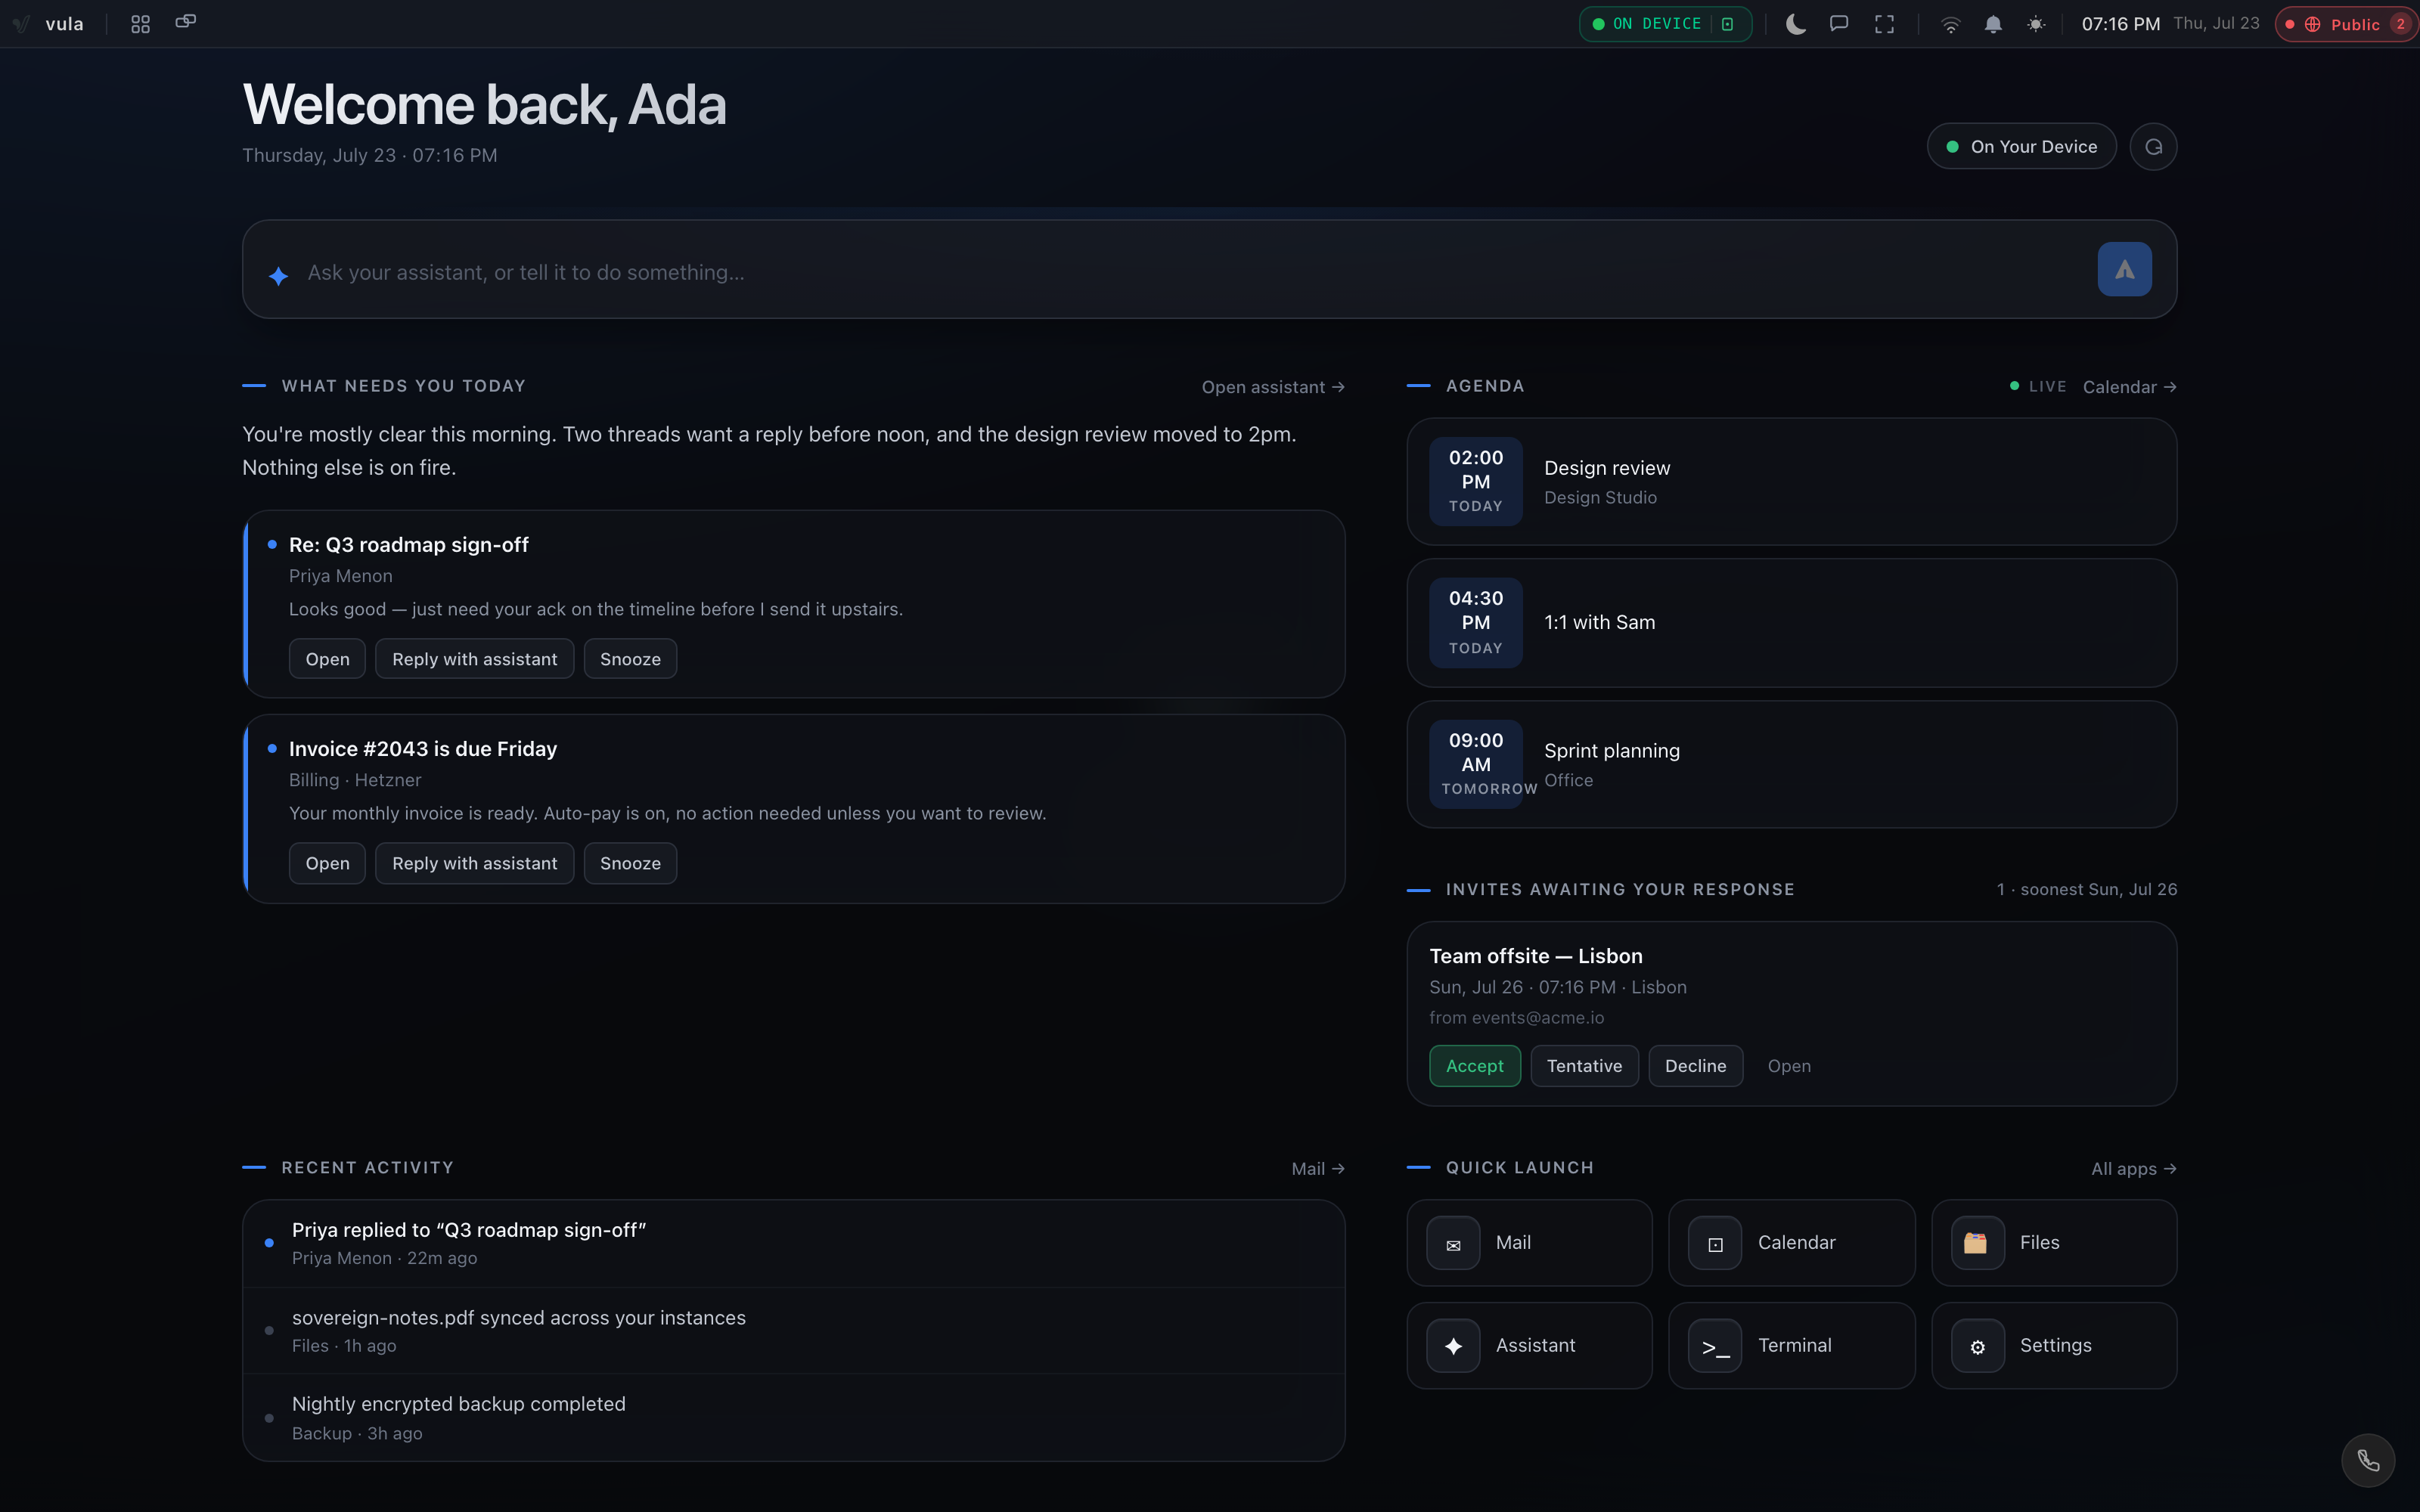The height and width of the screenshot is (1512, 2420).
Task: Open the app grid icon
Action: click(141, 24)
